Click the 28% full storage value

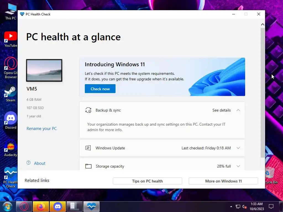coord(224,166)
